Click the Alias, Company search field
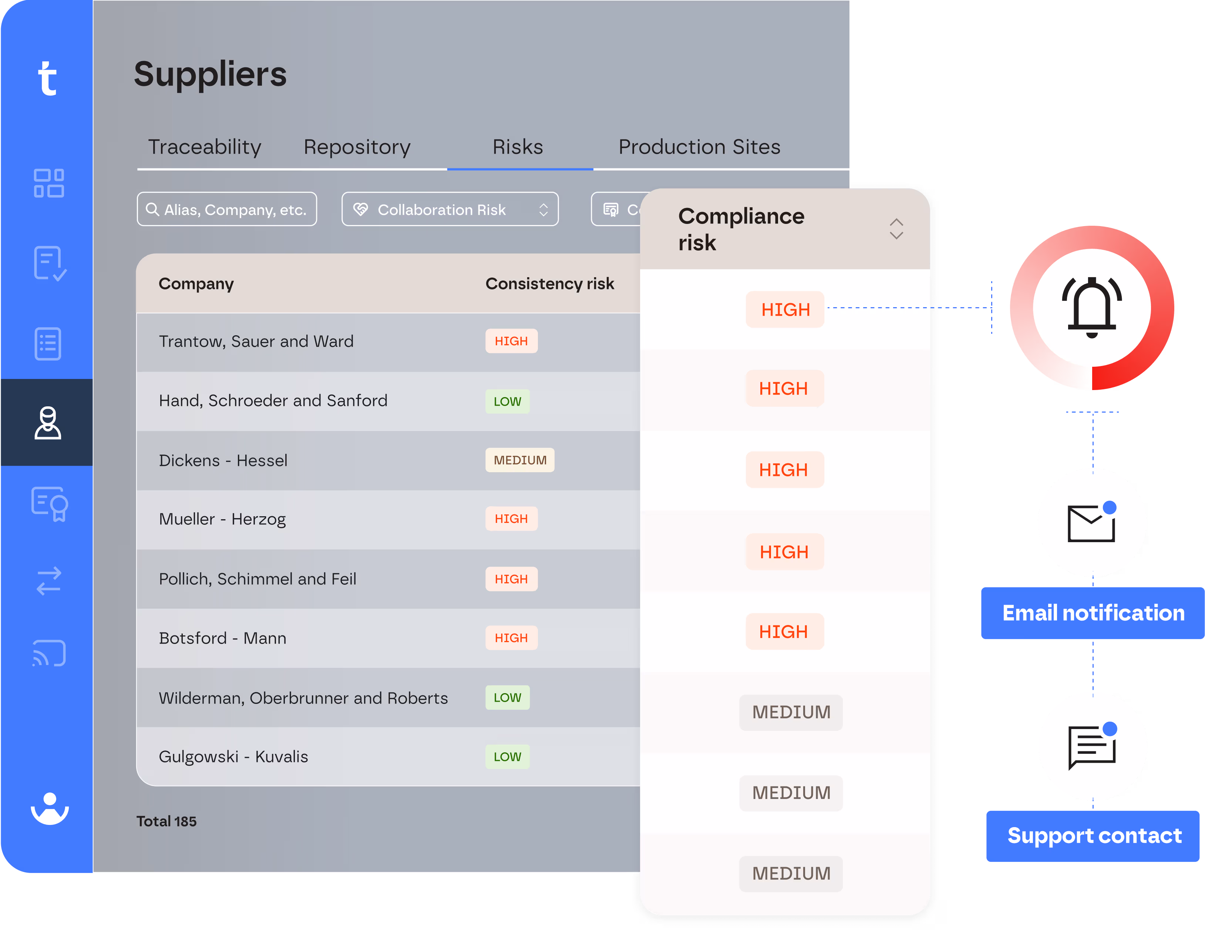The image size is (1205, 930). pyautogui.click(x=226, y=209)
